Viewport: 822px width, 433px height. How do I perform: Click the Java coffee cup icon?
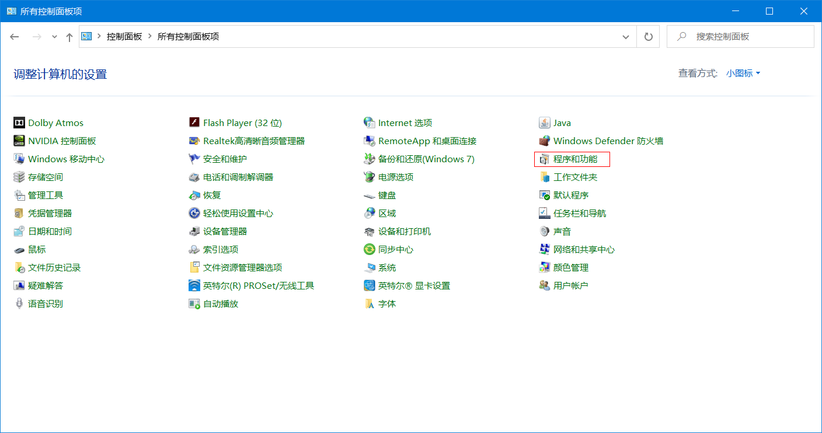[x=545, y=123]
